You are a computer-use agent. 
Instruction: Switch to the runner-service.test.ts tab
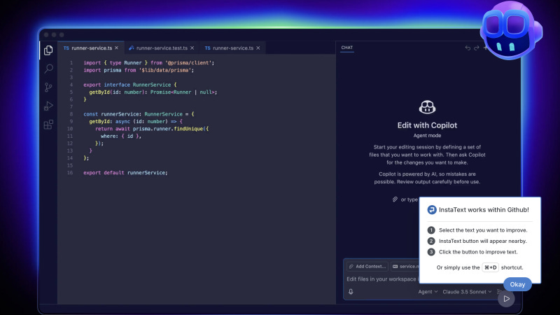tap(162, 48)
